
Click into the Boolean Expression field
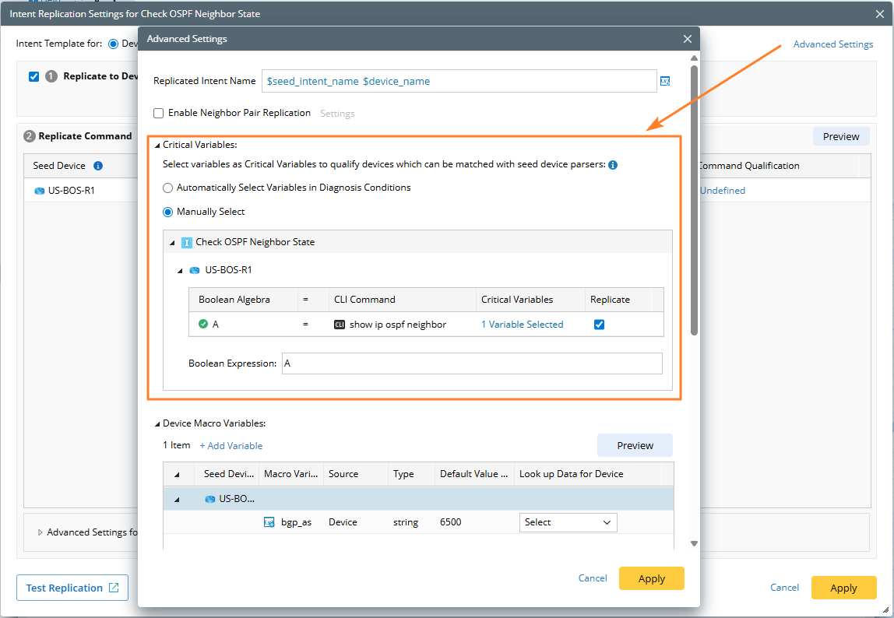click(471, 363)
